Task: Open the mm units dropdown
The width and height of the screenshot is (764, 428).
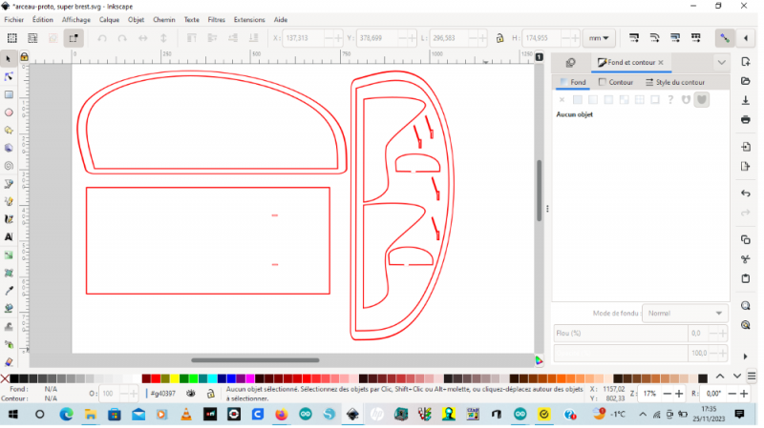Action: point(599,38)
